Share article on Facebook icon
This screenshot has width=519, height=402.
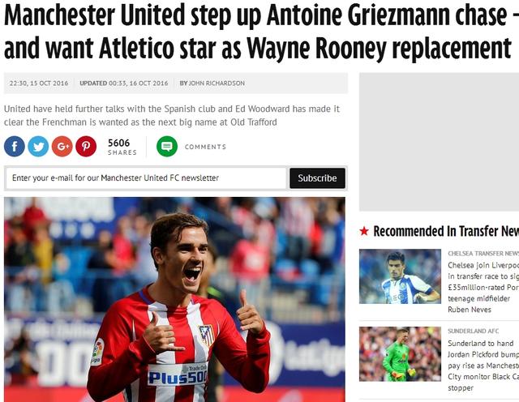(15, 146)
